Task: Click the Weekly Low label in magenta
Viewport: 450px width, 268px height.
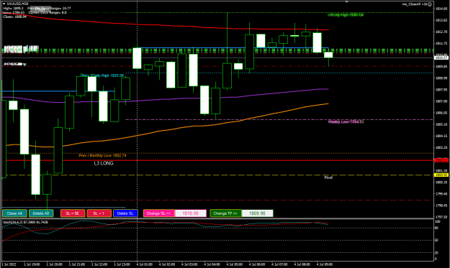Action: pos(346,121)
